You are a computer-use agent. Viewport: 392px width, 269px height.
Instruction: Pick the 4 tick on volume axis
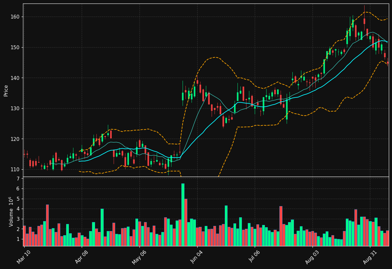tap(18, 209)
